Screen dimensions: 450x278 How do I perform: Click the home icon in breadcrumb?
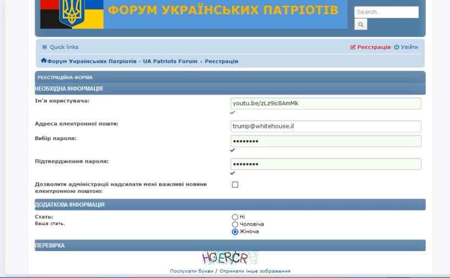pos(43,60)
